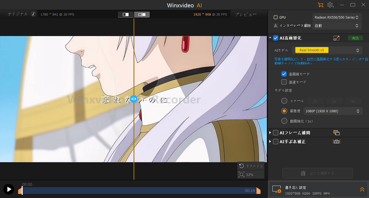Uncheck the AI高画質化 checkbox
This screenshot has width=369, height=198.
pyautogui.click(x=276, y=38)
